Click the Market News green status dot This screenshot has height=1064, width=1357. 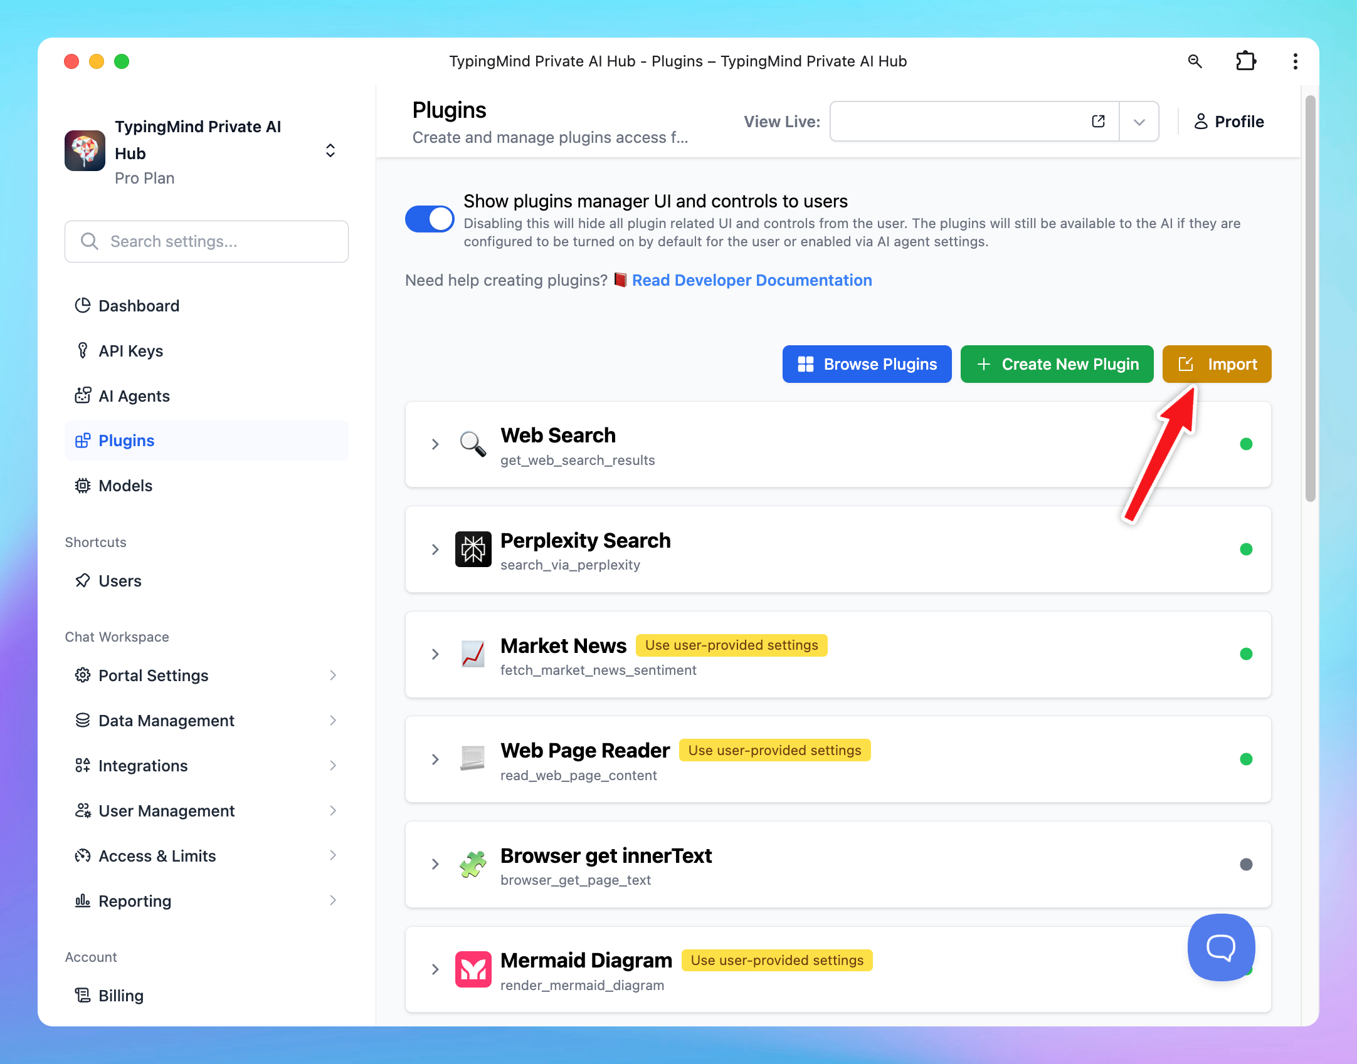(1246, 654)
